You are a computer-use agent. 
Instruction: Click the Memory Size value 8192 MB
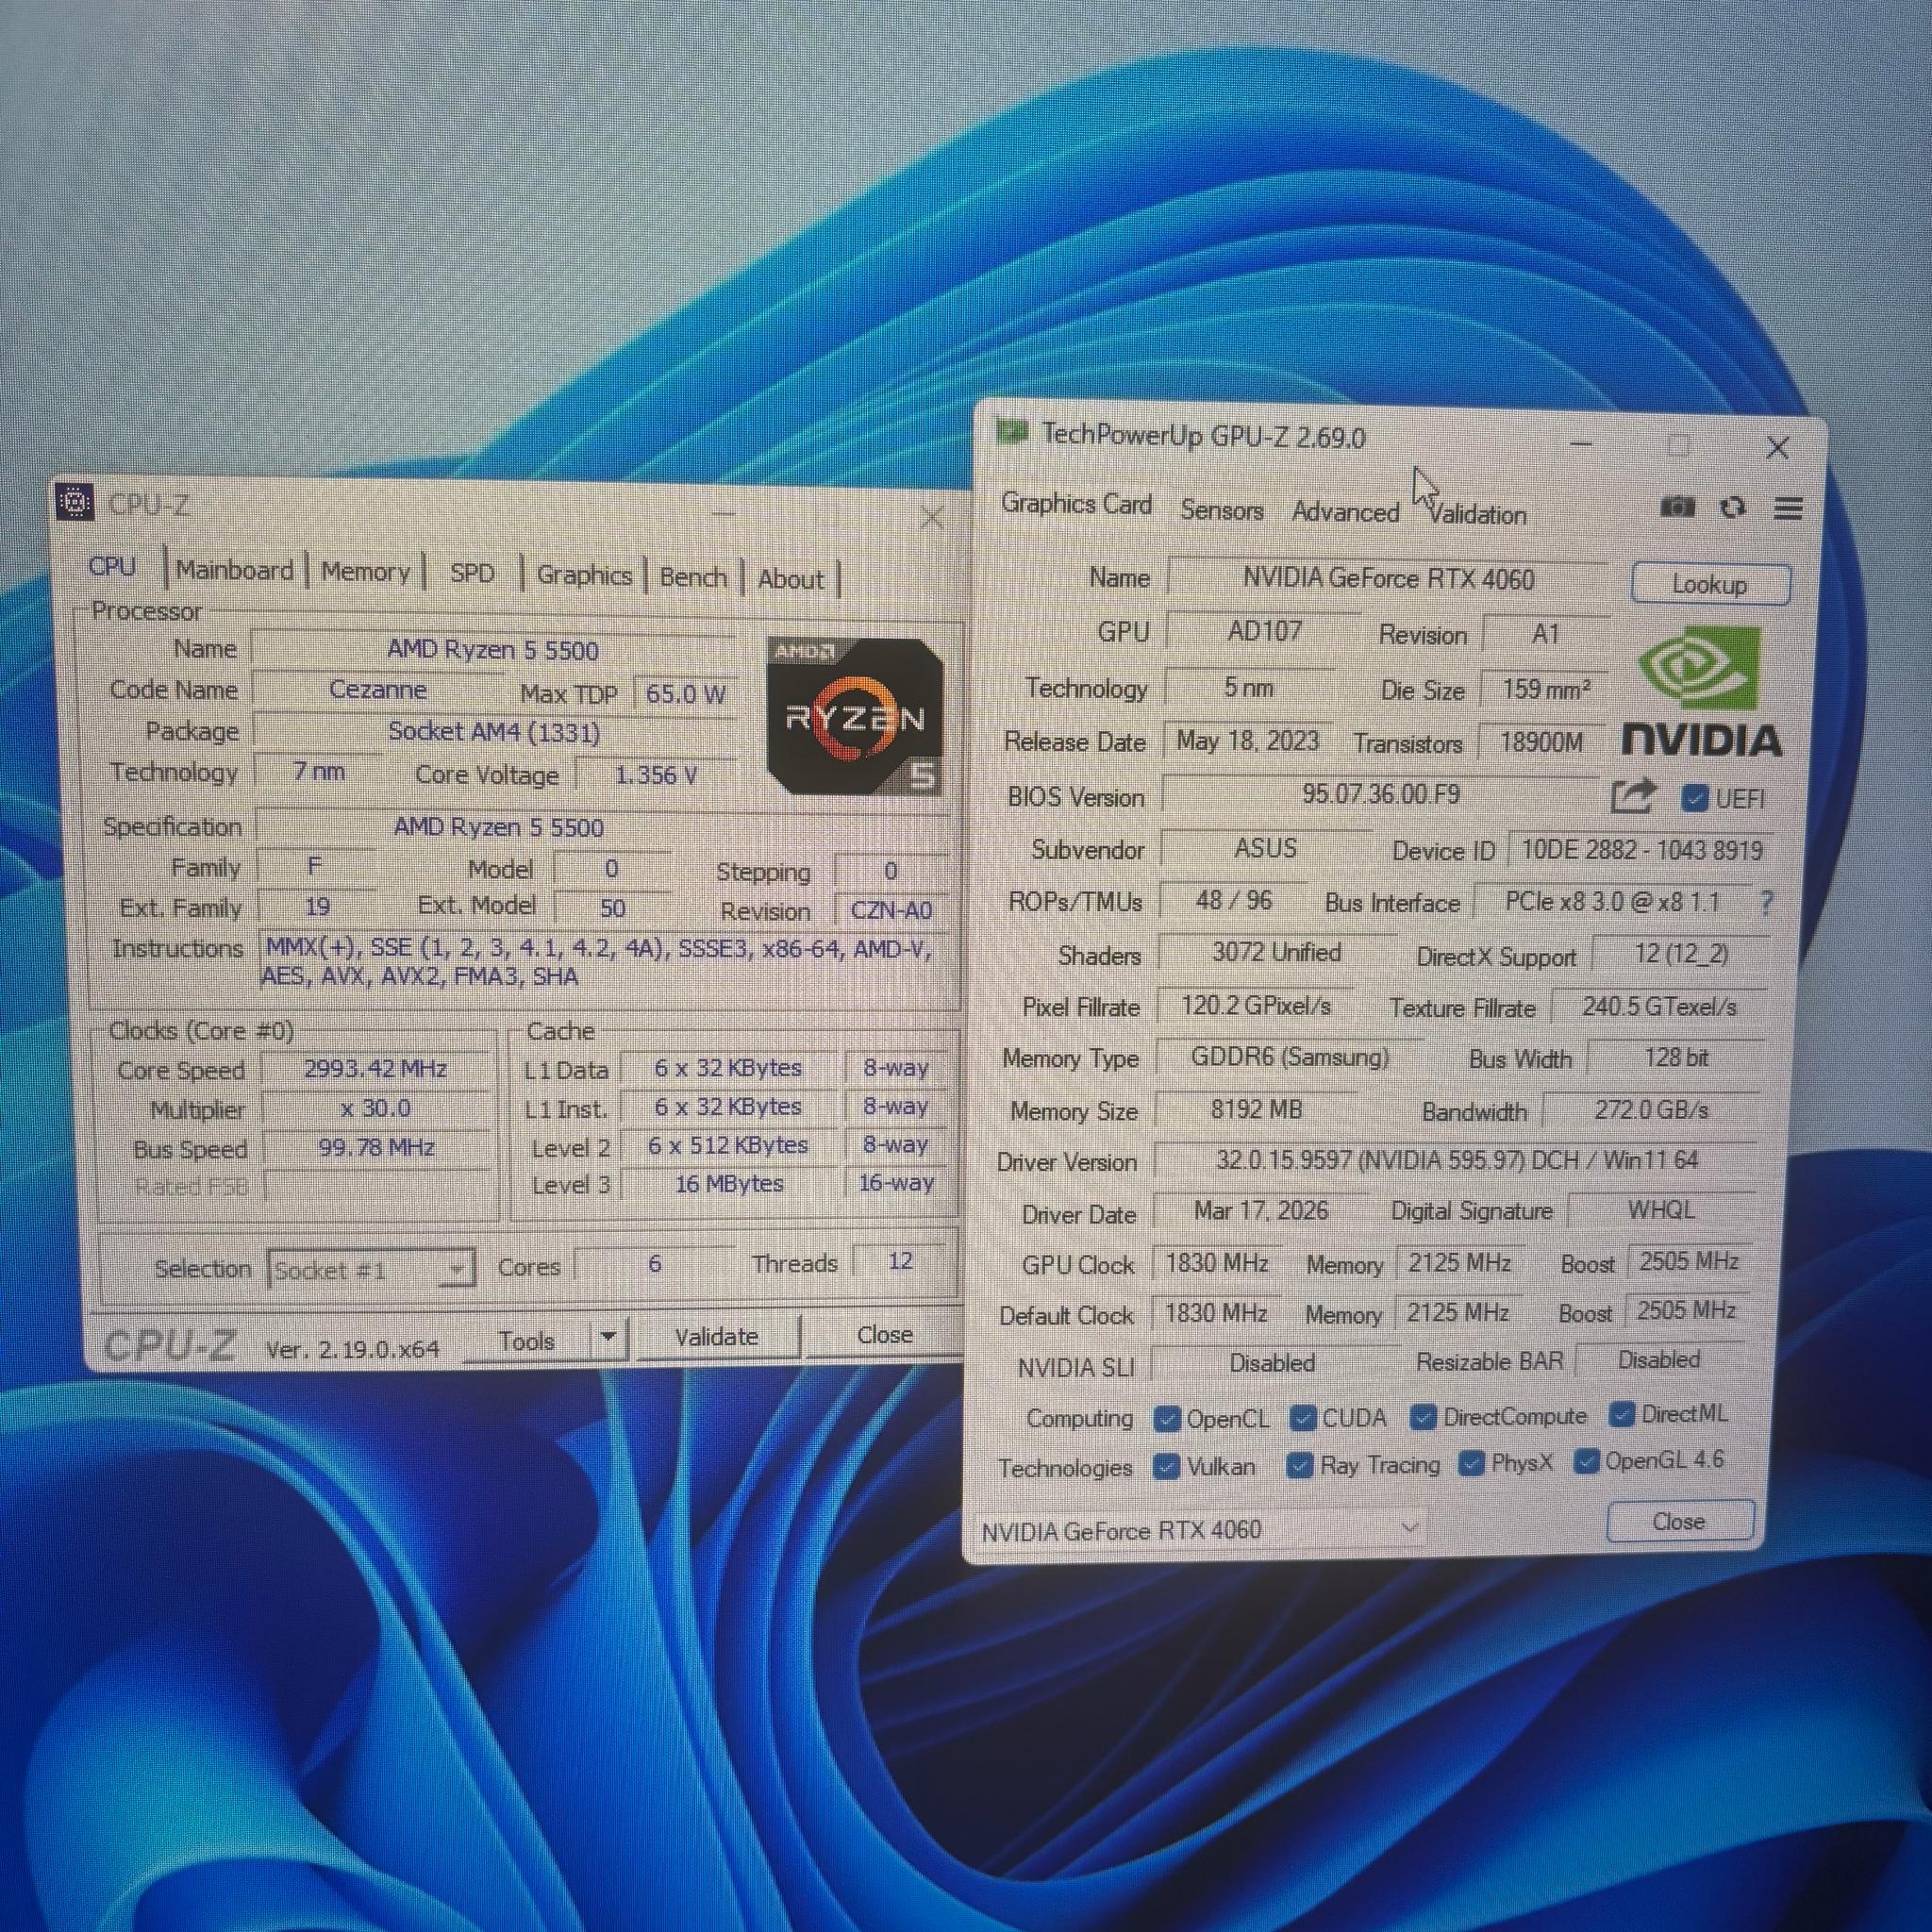pyautogui.click(x=1256, y=1109)
